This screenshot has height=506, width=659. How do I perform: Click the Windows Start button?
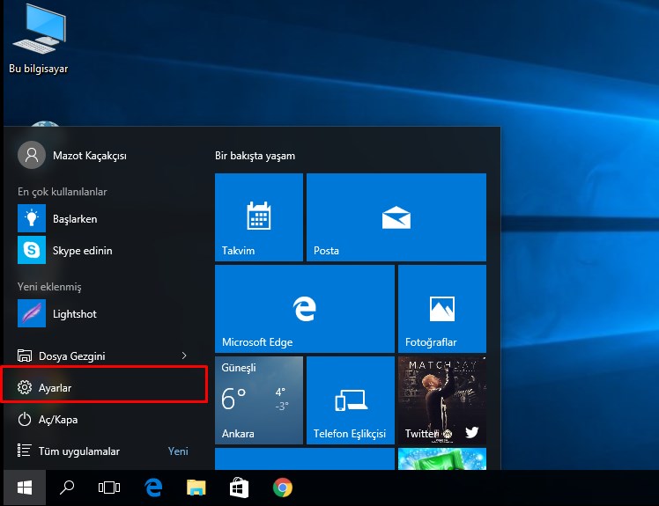pos(25,488)
